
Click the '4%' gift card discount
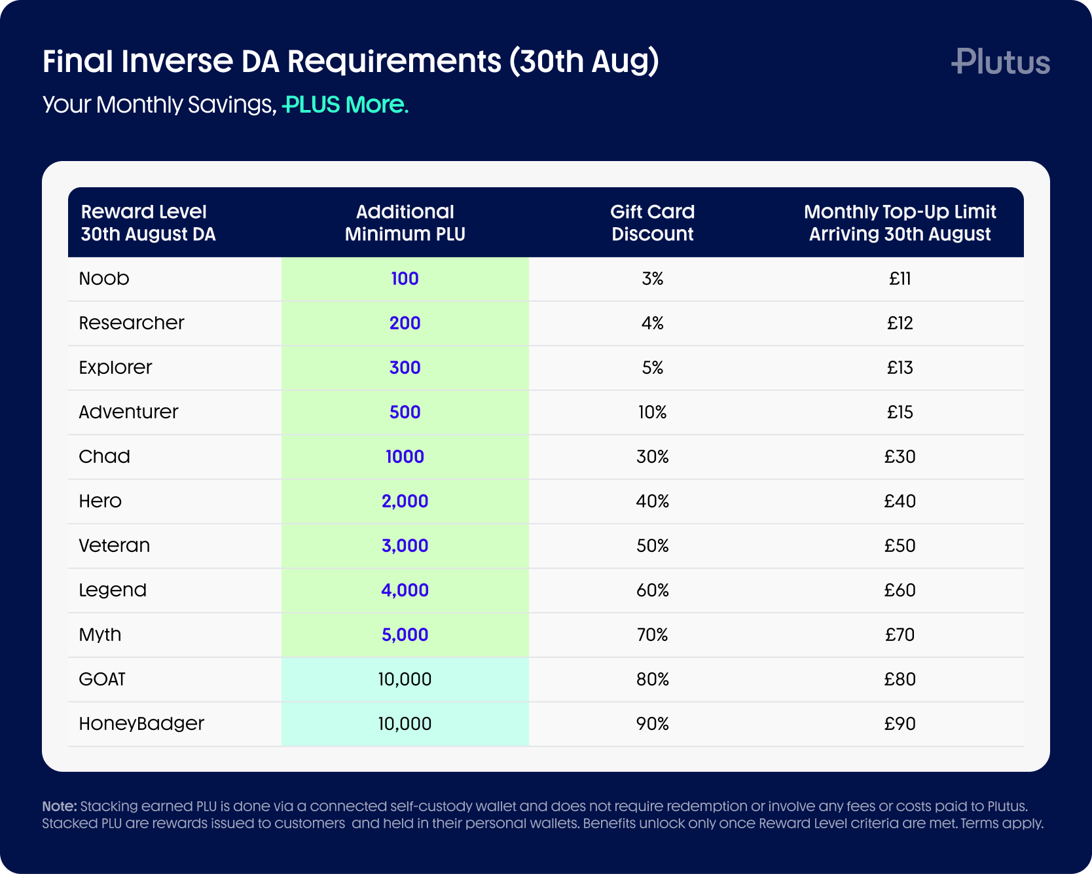point(652,323)
